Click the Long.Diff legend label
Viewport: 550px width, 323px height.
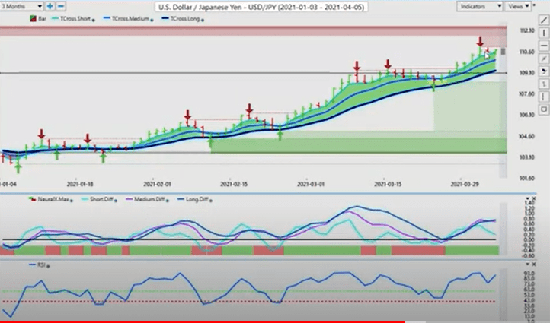pos(197,199)
